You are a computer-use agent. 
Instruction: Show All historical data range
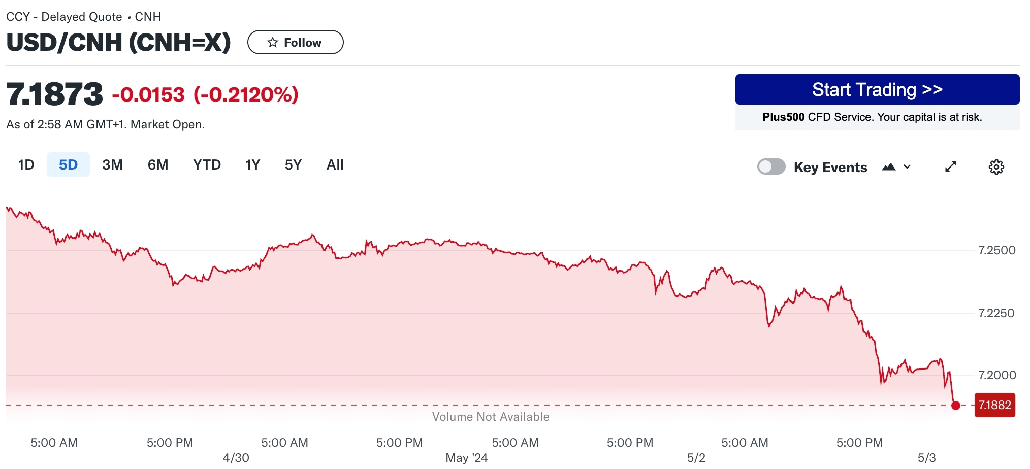[335, 165]
